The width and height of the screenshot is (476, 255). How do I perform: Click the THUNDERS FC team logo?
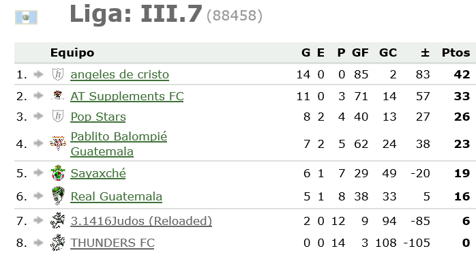[x=58, y=242]
